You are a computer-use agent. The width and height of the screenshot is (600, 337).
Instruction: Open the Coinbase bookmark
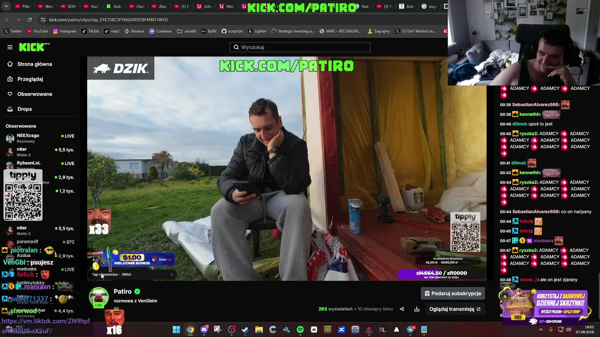(x=160, y=31)
